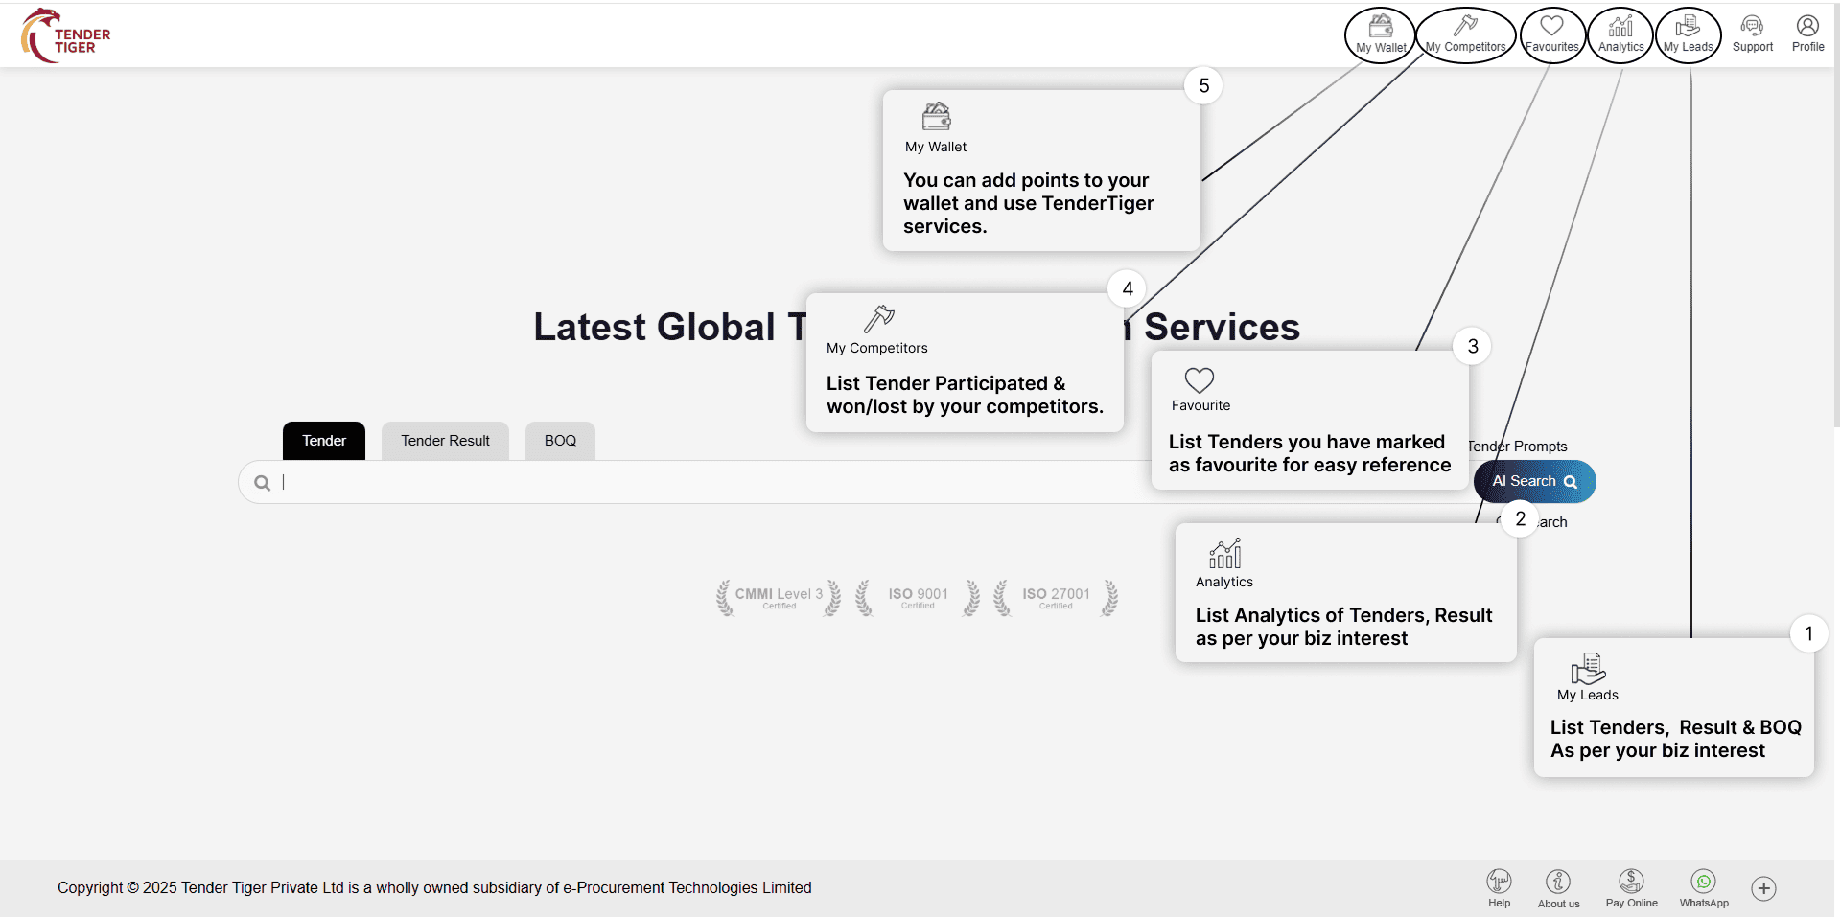Viewport: 1841px width, 917px height.
Task: Expand the plus button in footer
Action: click(1763, 888)
